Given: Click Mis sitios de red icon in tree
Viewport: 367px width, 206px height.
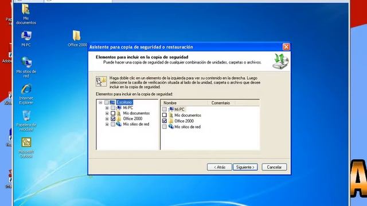Looking at the screenshot, I should pyautogui.click(x=119, y=124).
